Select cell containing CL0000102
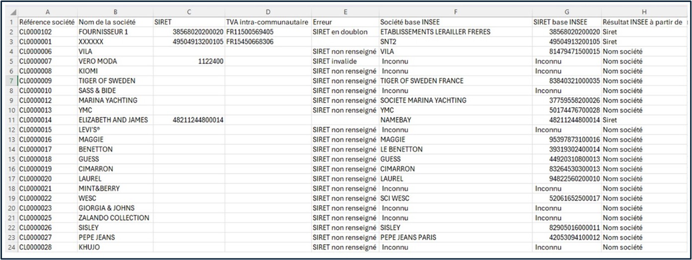Screen dimensions: 692x260 pos(47,32)
